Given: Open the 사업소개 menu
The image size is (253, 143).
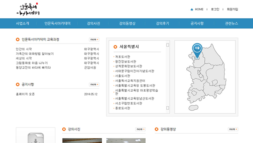Looking at the screenshot, I should pyautogui.click(x=22, y=23).
